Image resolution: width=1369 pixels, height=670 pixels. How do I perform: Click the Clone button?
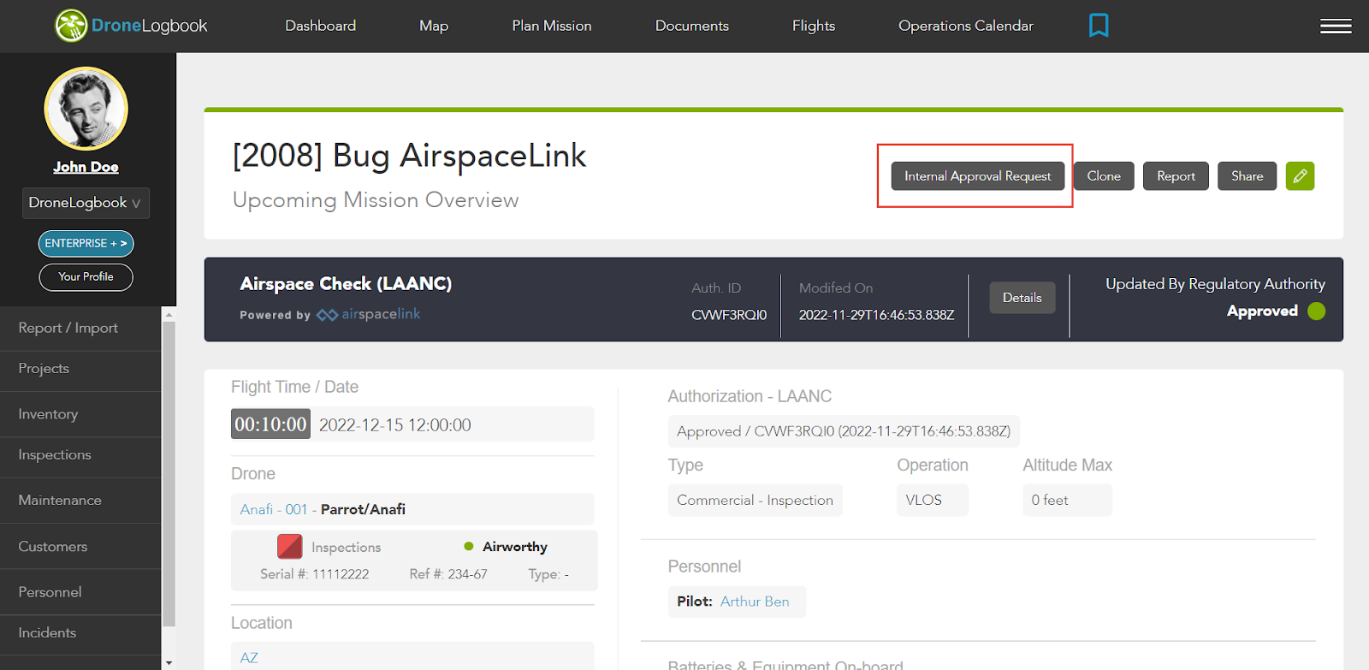pyautogui.click(x=1104, y=176)
